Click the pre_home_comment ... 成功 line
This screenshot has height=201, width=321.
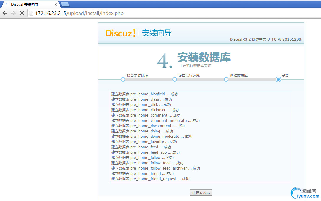pyautogui.click(x=146, y=115)
